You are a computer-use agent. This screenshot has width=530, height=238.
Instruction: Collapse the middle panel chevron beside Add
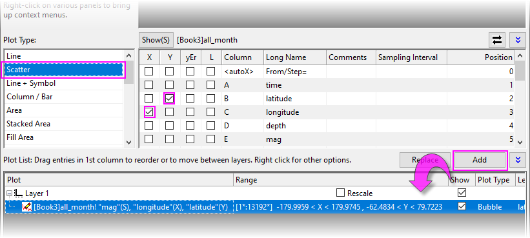[x=518, y=160]
